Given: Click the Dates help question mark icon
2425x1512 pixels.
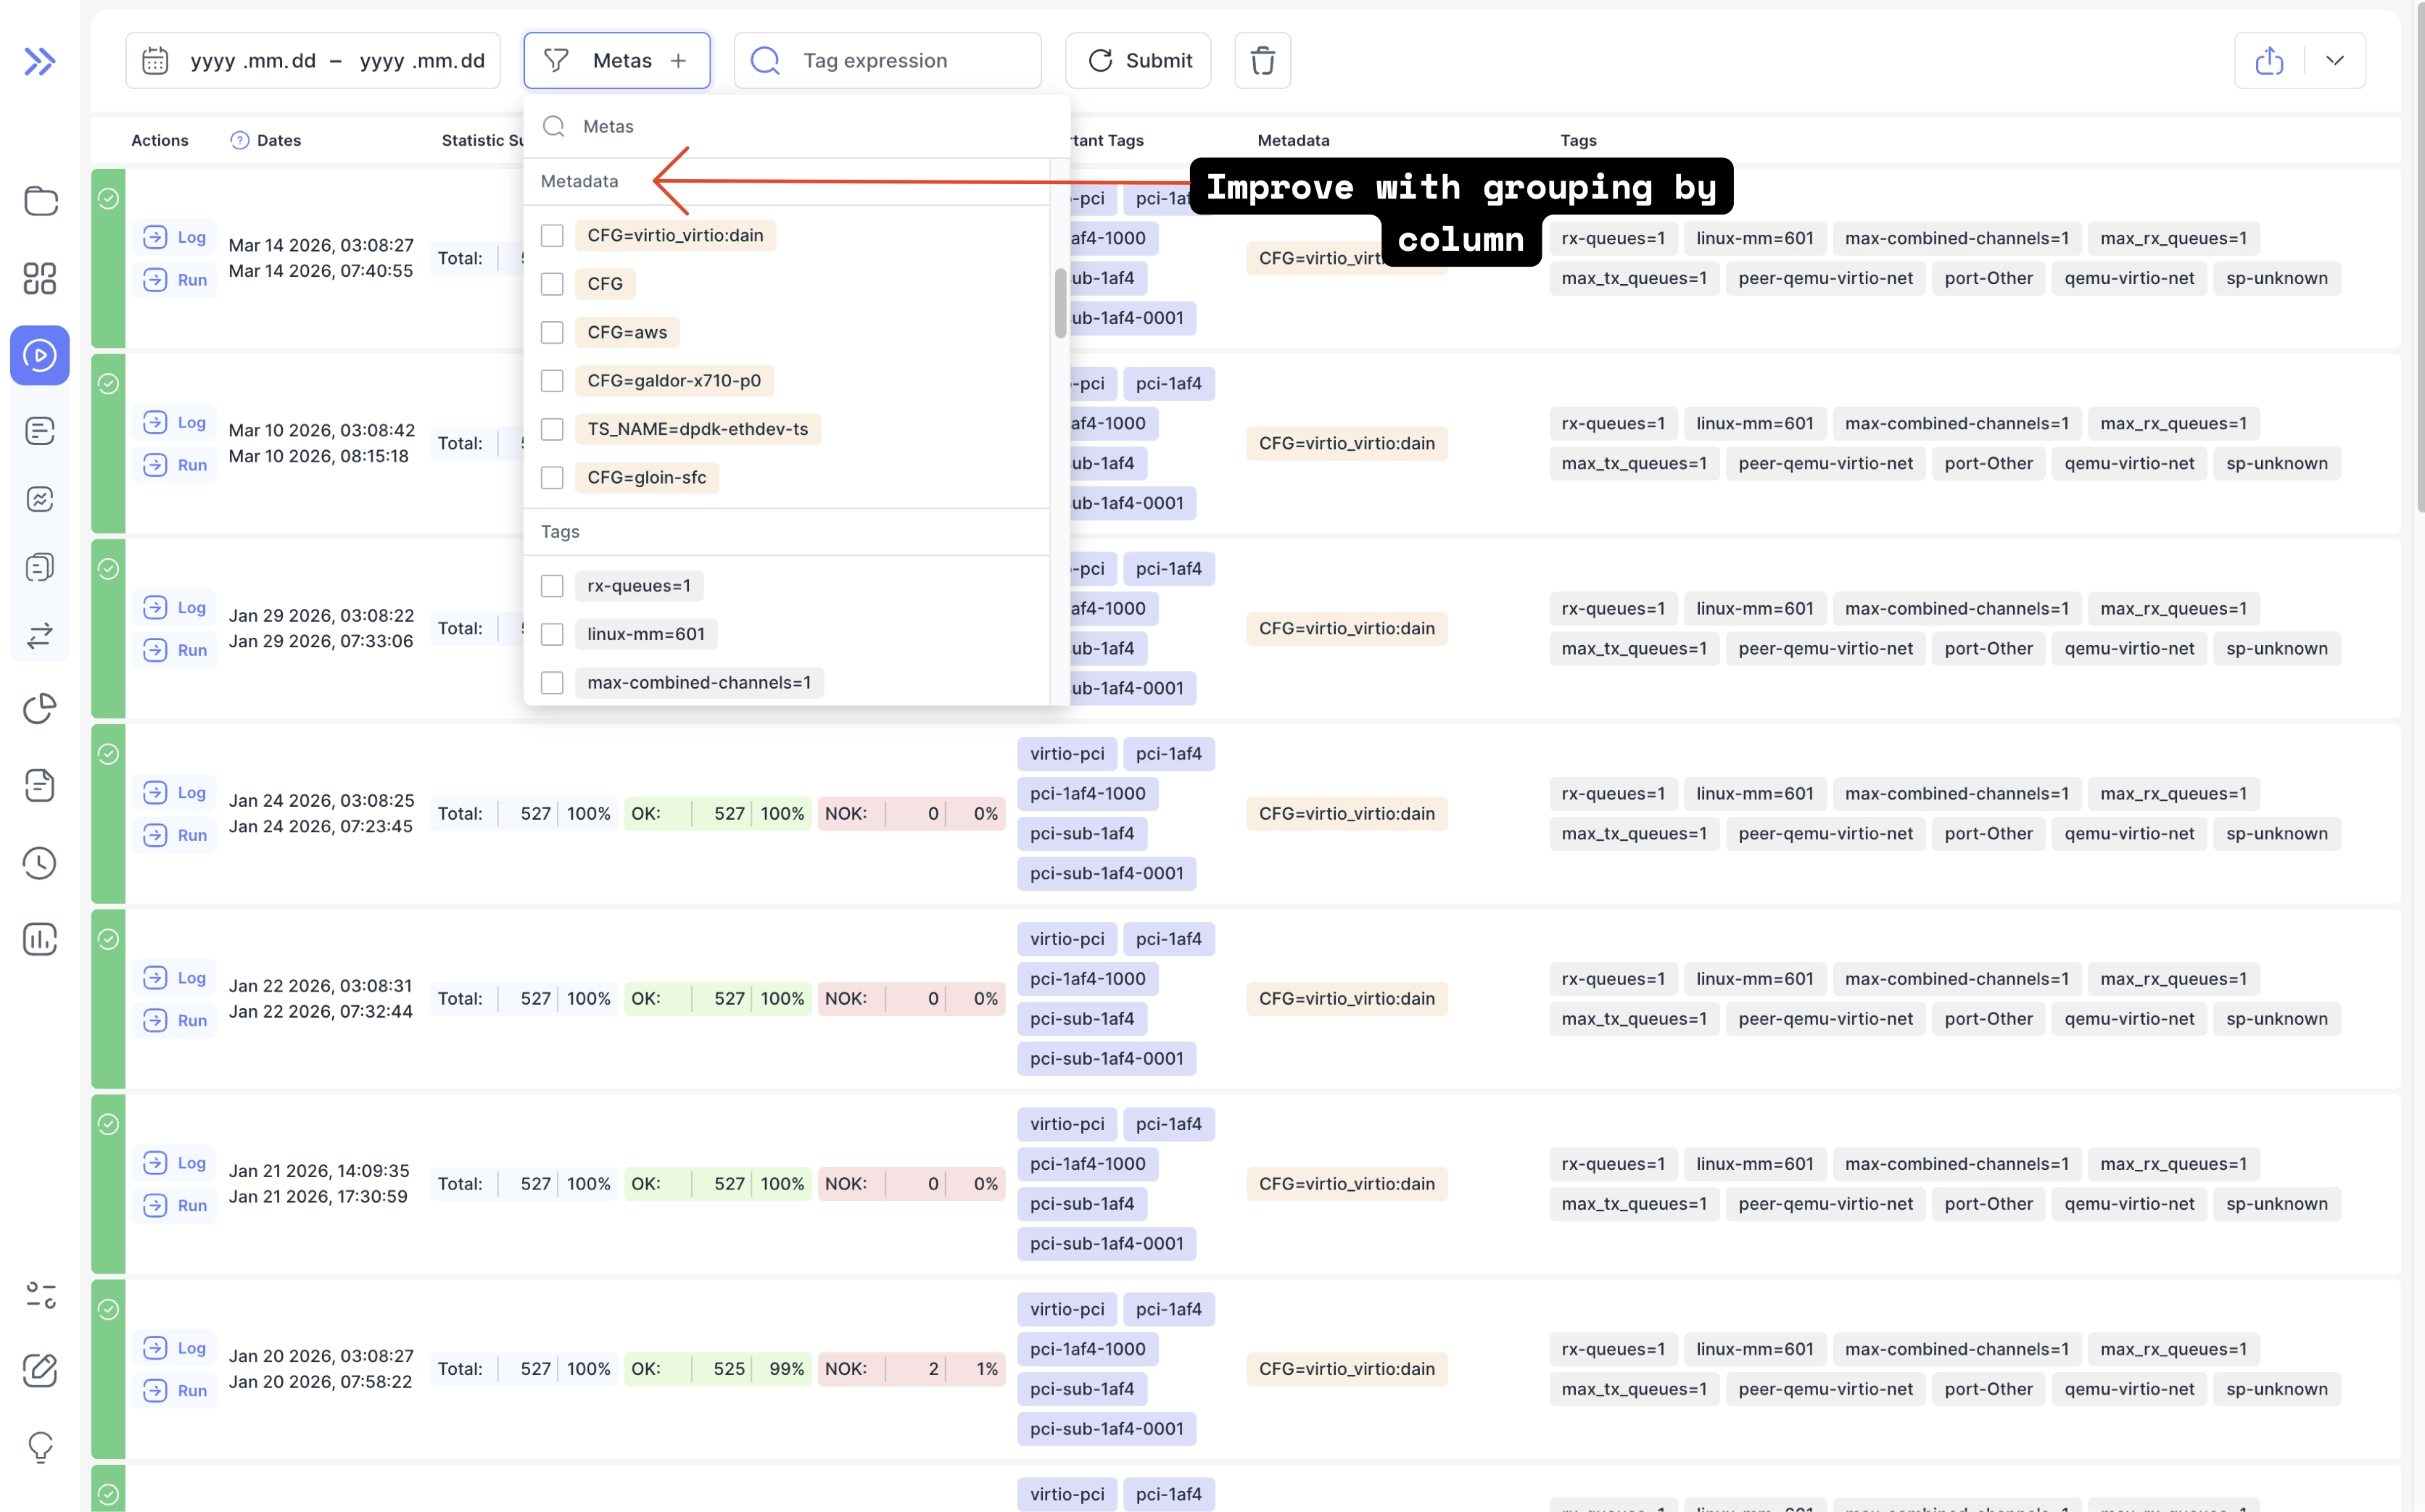Looking at the screenshot, I should 239,140.
